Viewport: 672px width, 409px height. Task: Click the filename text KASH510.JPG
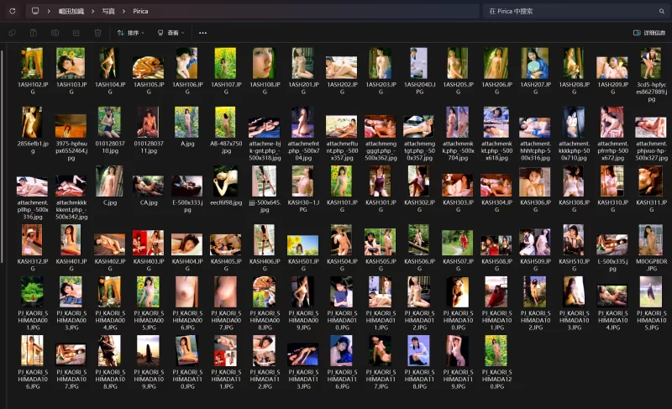point(574,265)
